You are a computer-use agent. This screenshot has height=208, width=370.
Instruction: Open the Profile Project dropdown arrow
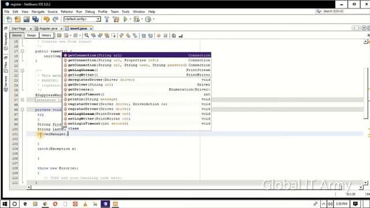(154, 19)
